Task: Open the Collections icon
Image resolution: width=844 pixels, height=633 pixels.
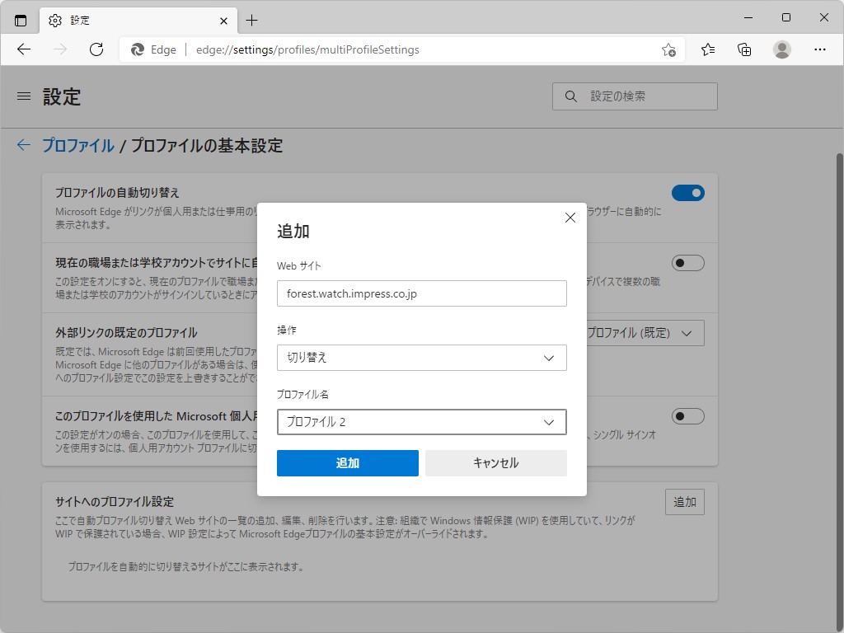Action: pos(743,49)
